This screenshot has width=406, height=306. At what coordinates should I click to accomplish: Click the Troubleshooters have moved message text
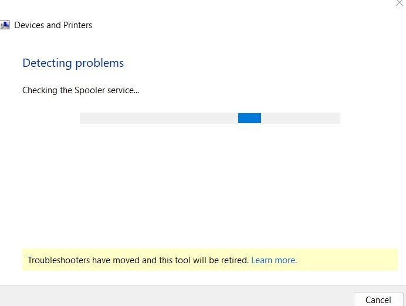138,260
